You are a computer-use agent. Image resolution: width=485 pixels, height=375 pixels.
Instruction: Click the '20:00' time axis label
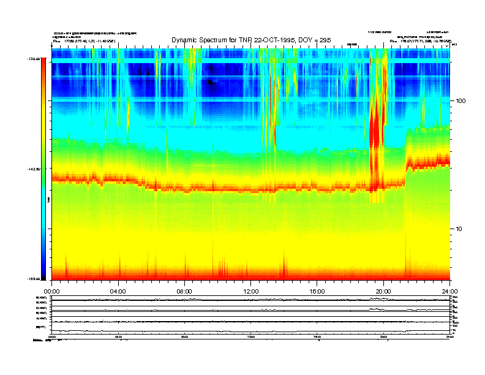point(383,292)
